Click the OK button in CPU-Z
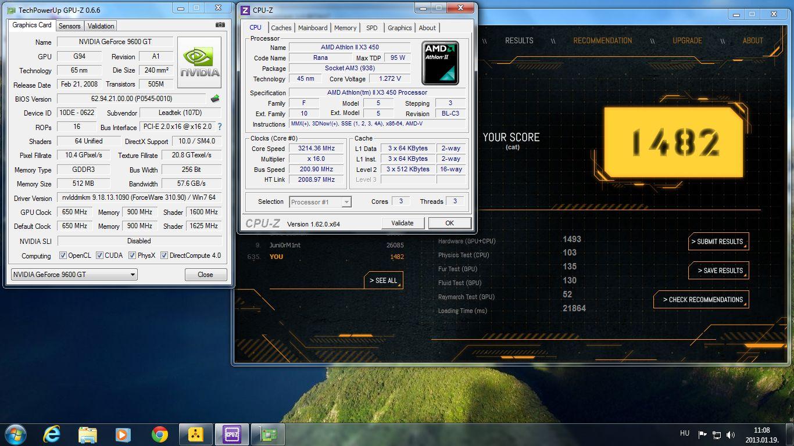794x446 pixels. click(449, 223)
